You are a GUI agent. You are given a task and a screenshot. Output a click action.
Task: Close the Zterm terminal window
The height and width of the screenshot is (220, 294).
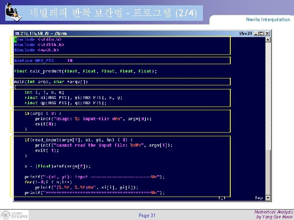(267, 33)
